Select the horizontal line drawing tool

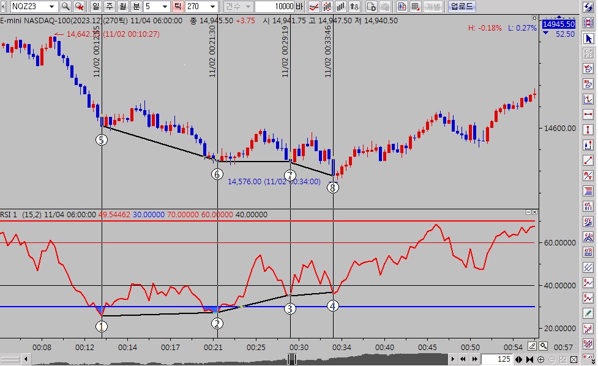click(x=588, y=114)
